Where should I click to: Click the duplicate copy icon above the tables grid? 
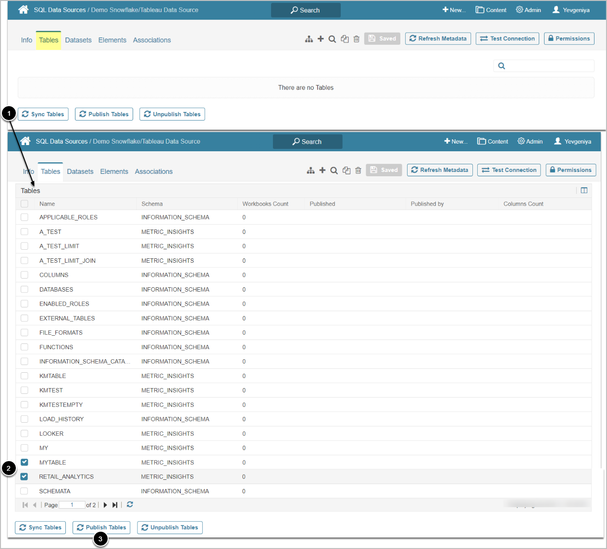[346, 171]
